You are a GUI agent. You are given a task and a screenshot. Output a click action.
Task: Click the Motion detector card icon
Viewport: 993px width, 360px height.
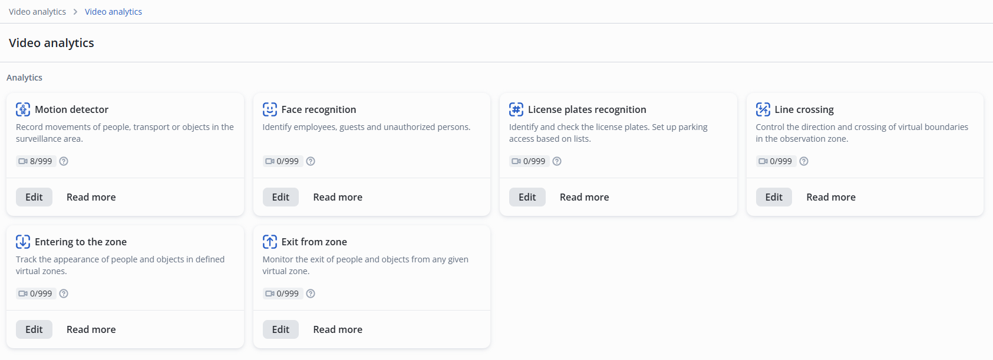pyautogui.click(x=23, y=109)
